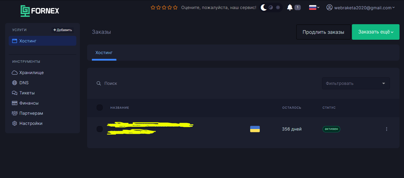Open notifications bell
Image resolution: width=404 pixels, height=178 pixels.
click(x=290, y=7)
